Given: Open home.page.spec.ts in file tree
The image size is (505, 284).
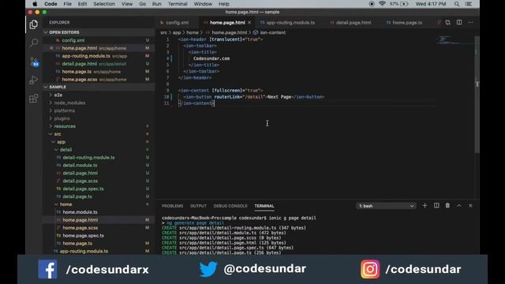Looking at the screenshot, I should tap(83, 235).
